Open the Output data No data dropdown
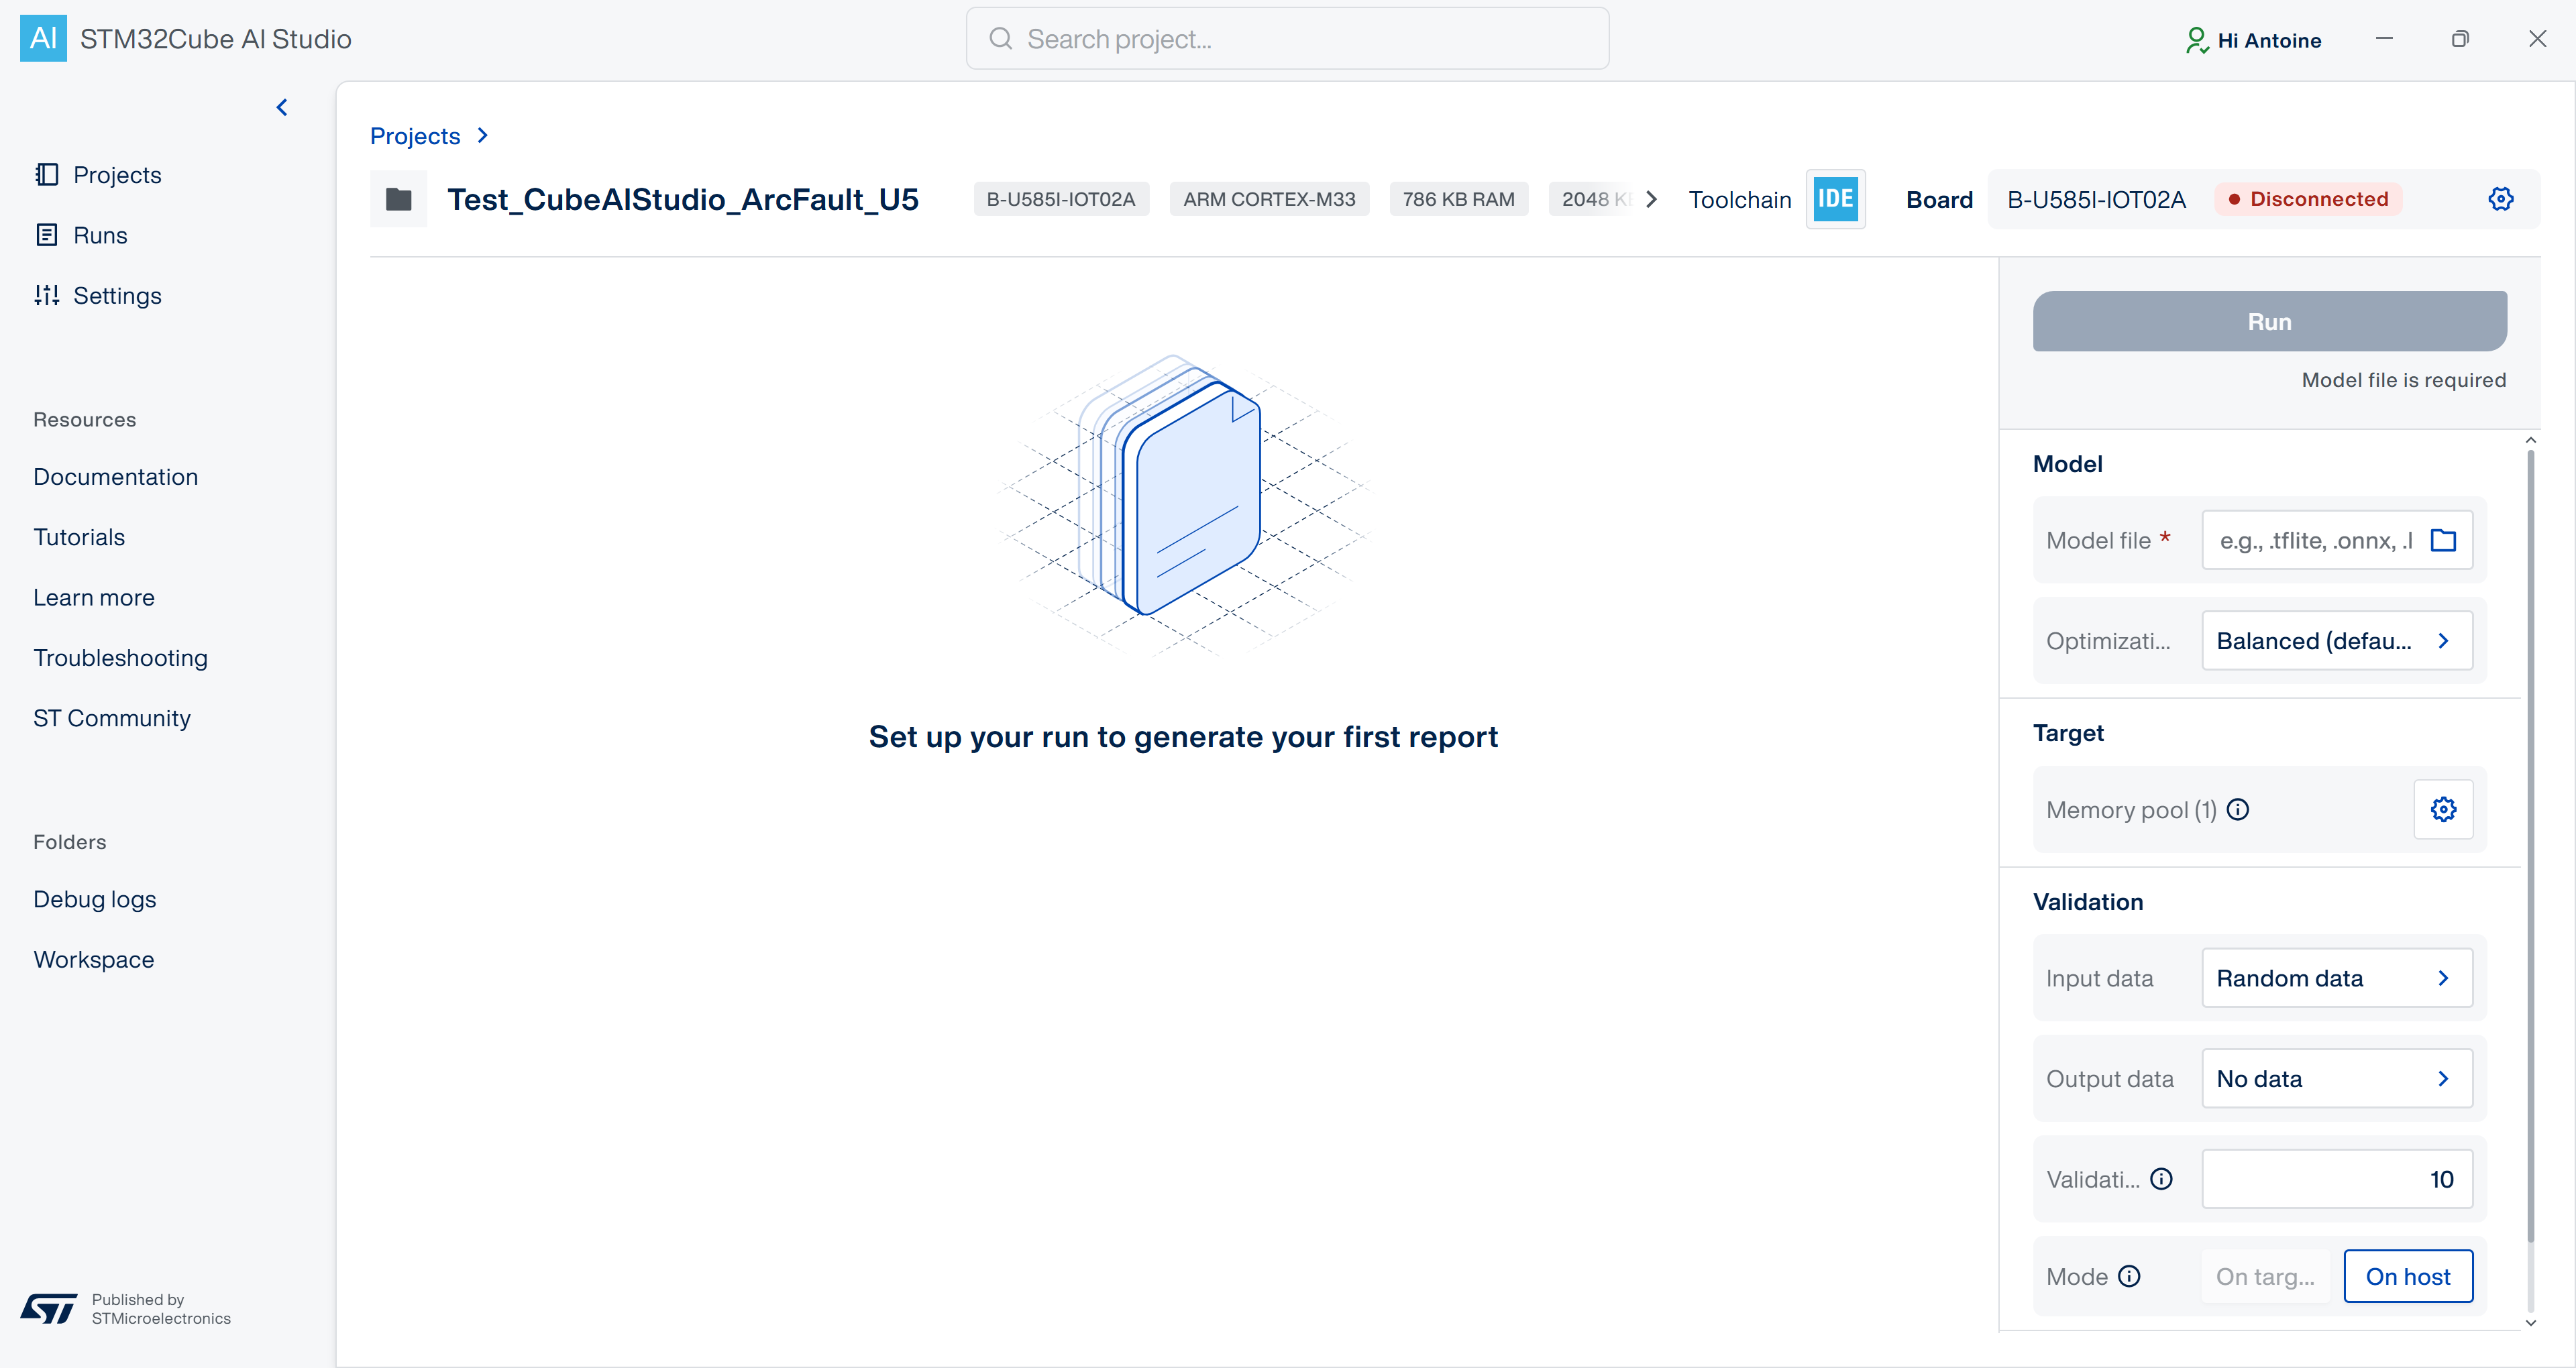Screen dimensions: 2576x1368 point(2337,1078)
